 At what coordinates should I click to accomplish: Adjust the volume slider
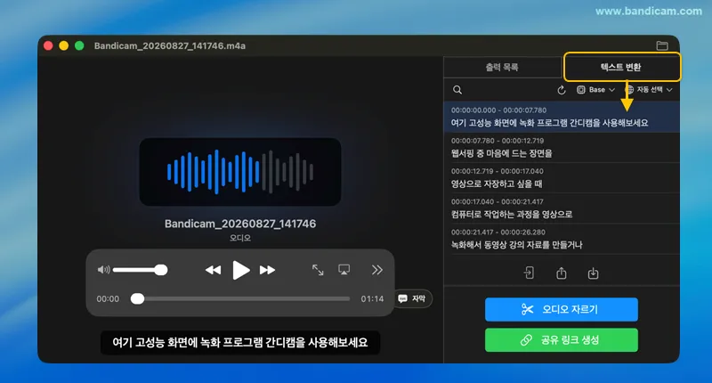coord(141,270)
